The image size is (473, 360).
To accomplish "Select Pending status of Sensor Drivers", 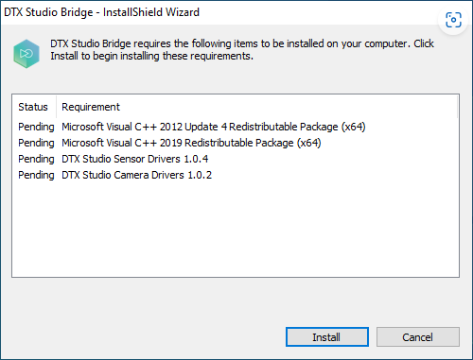I will (x=36, y=159).
